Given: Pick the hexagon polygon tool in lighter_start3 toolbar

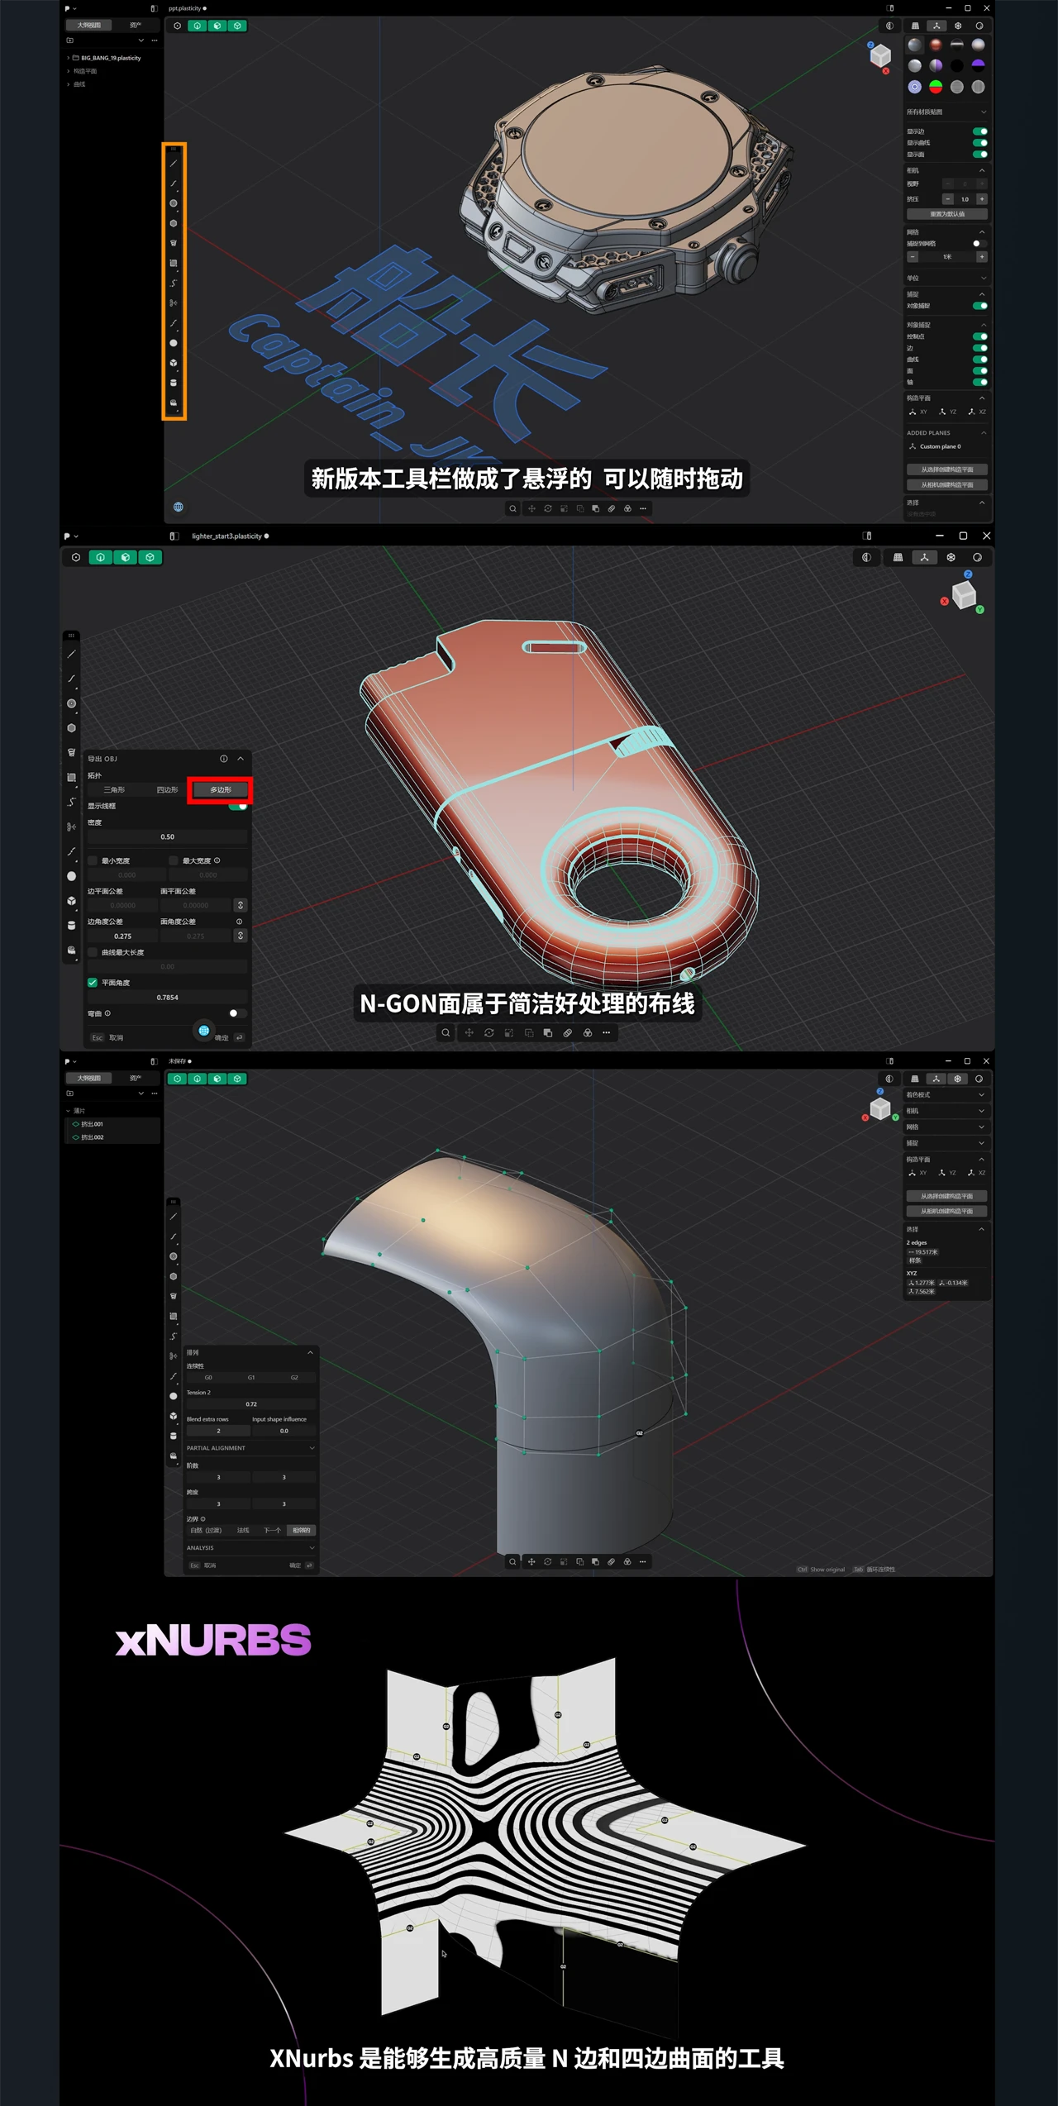Looking at the screenshot, I should (x=72, y=728).
